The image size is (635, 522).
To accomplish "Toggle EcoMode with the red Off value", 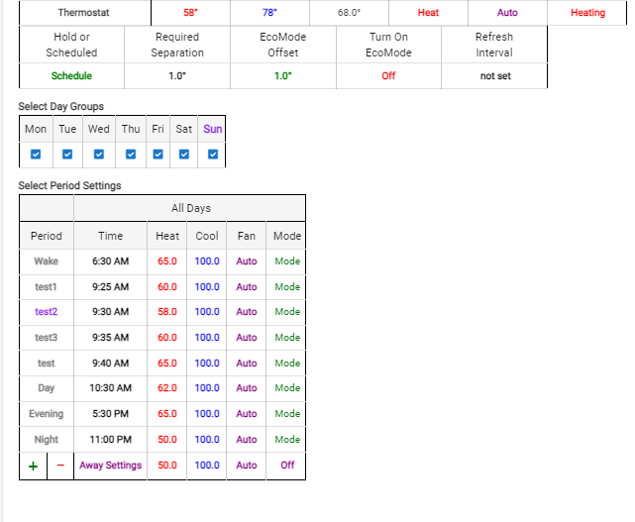I will pyautogui.click(x=388, y=75).
